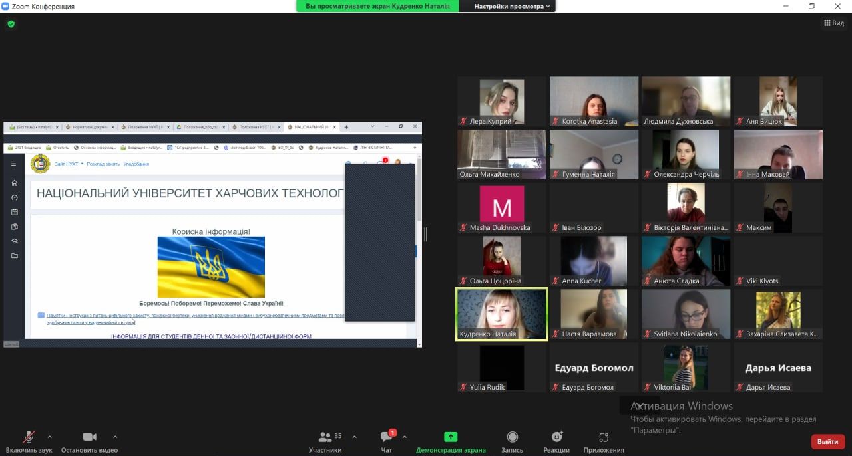Click muted mic icon beside Svitlana Nikolaienko
This screenshot has width=852, height=456.
pyautogui.click(x=648, y=334)
